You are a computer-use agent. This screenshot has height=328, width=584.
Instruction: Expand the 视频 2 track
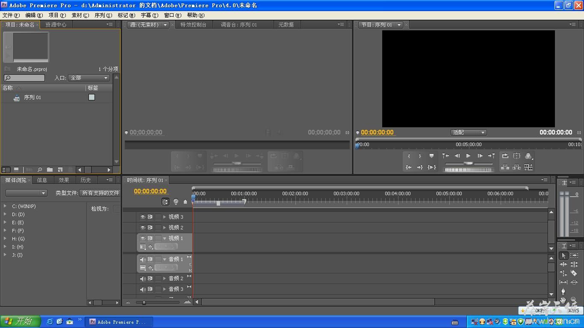point(165,228)
